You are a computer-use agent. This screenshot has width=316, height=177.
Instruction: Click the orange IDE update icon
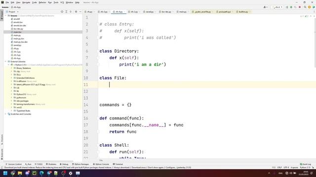coord(310,7)
